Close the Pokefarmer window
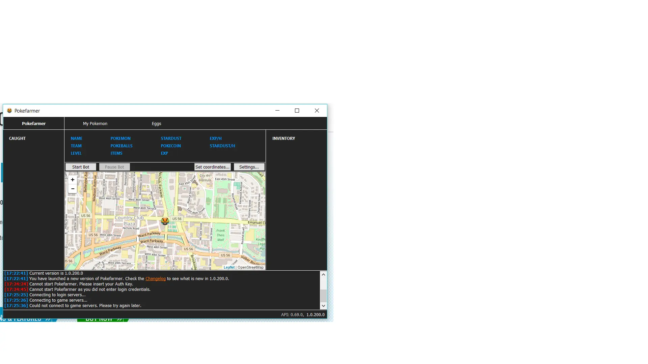 click(317, 111)
